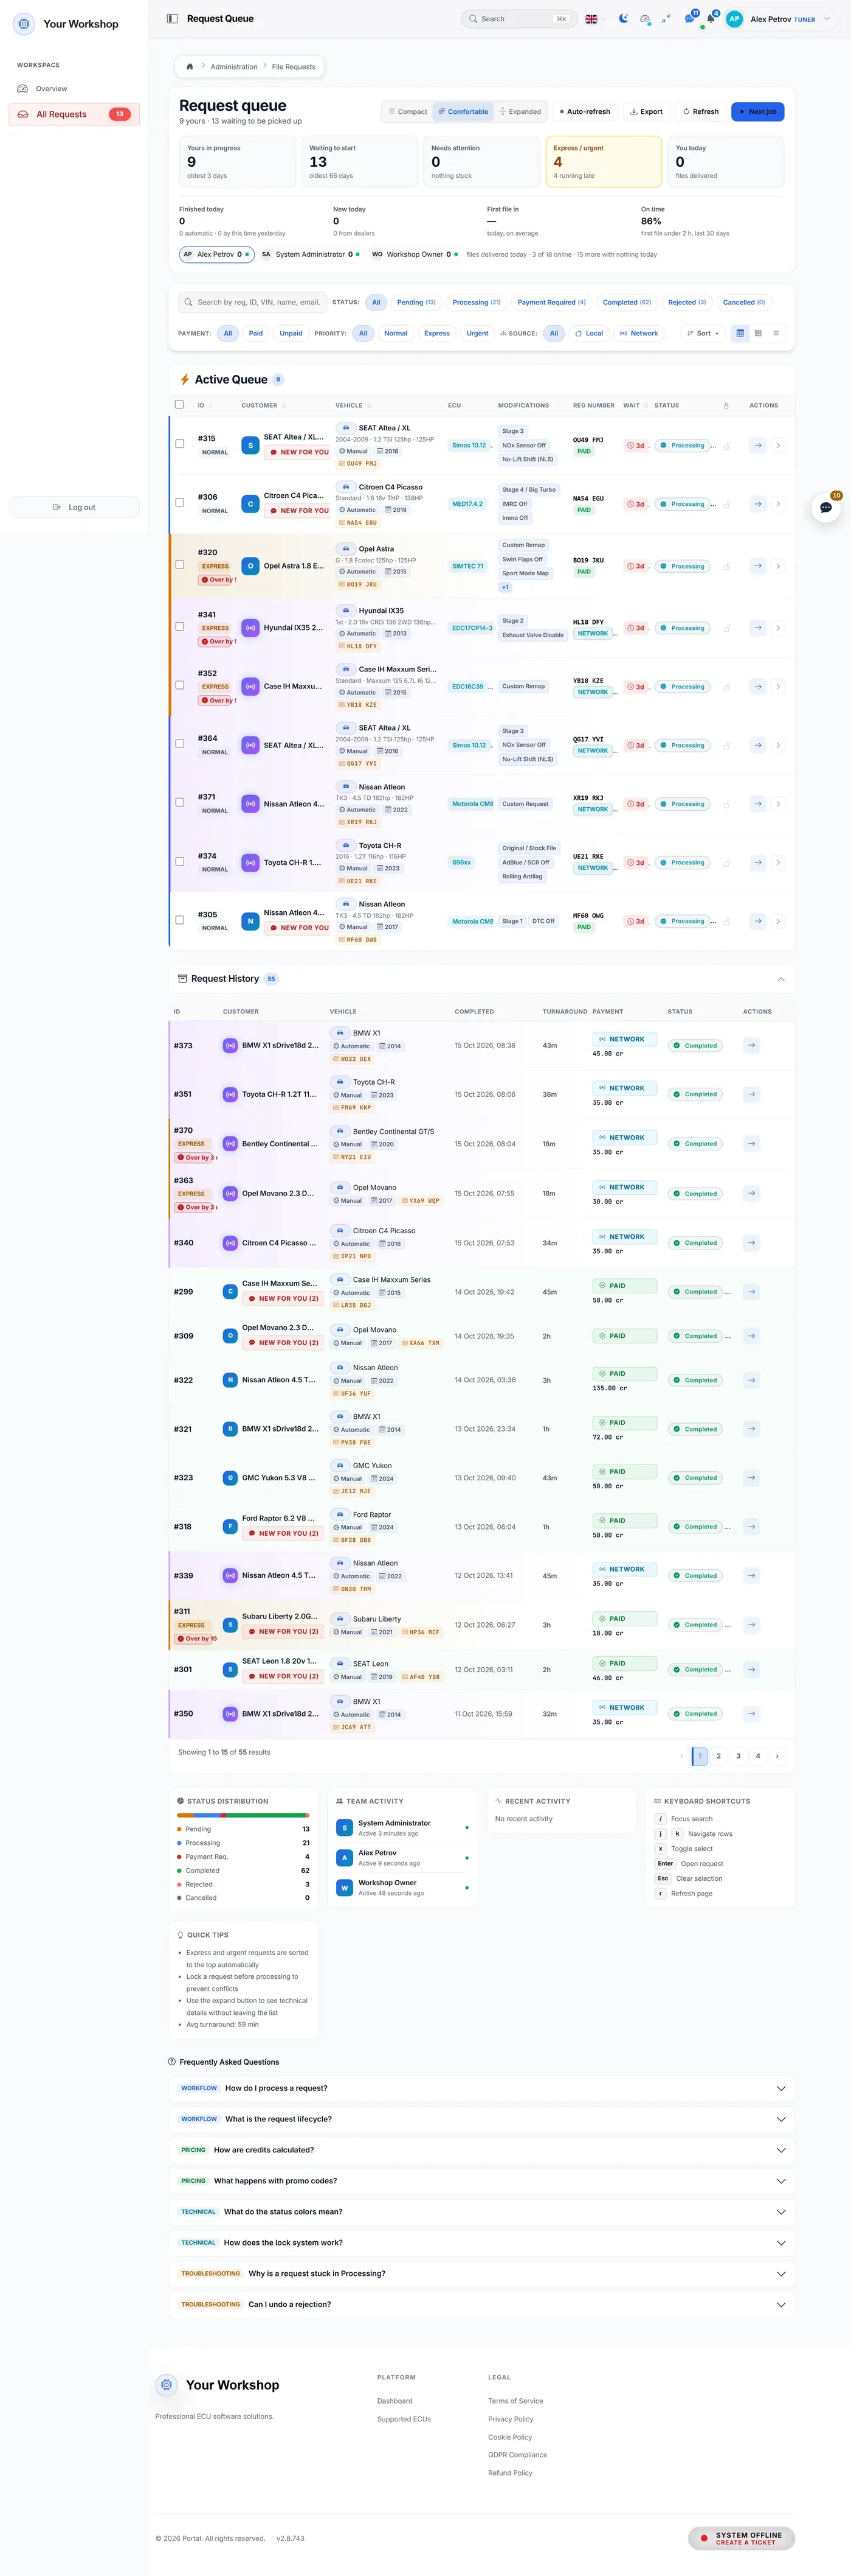The image size is (851, 2576).
Task: Toggle Auto-refresh on
Action: pyautogui.click(x=584, y=112)
